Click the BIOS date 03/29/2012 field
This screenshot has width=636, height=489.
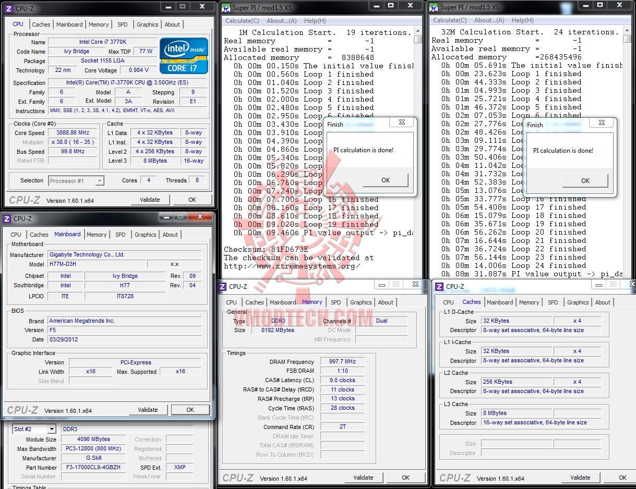coord(125,339)
